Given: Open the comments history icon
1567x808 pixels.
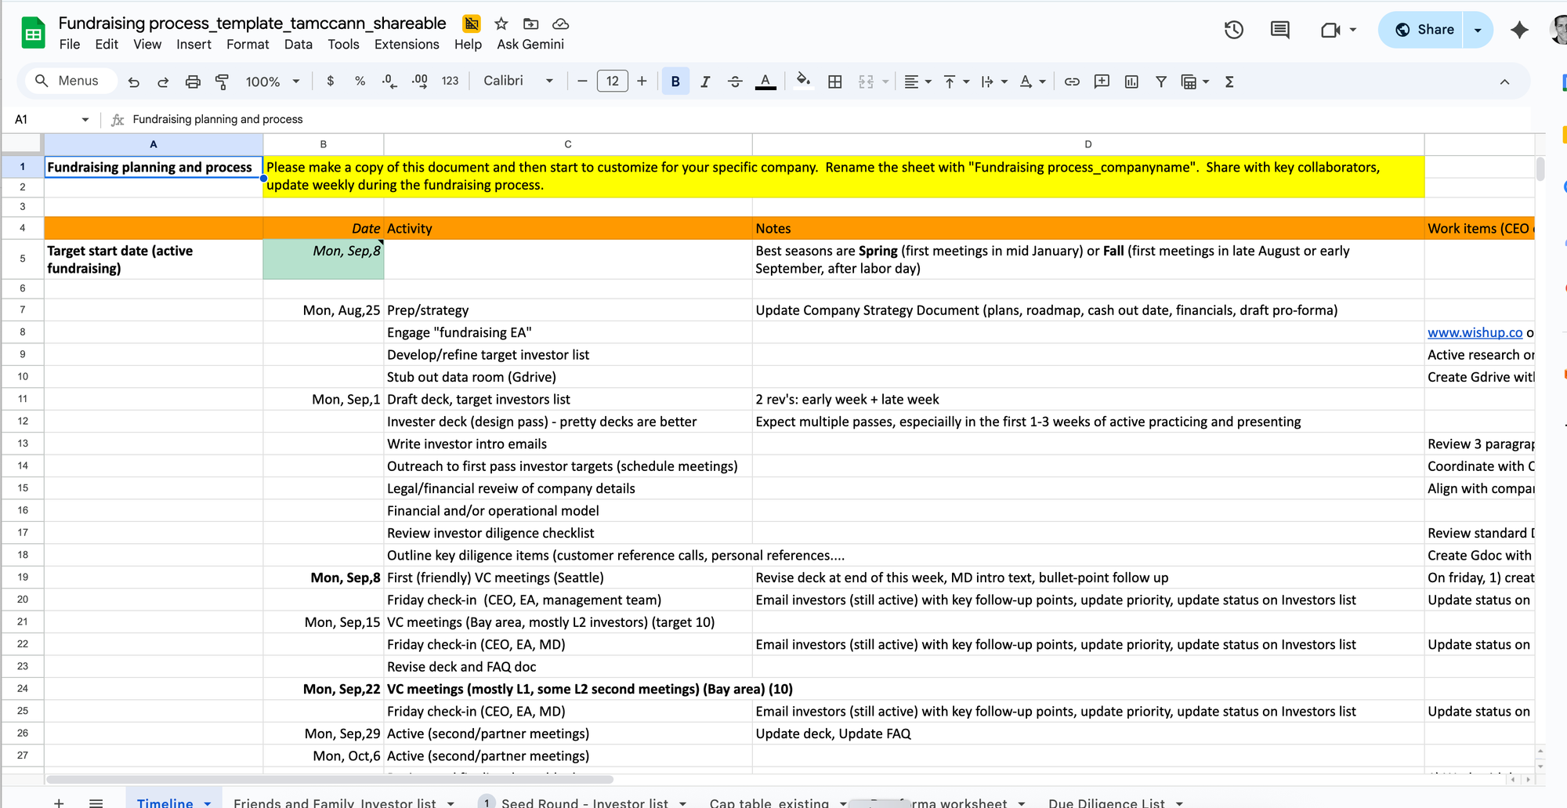Looking at the screenshot, I should tap(1279, 30).
